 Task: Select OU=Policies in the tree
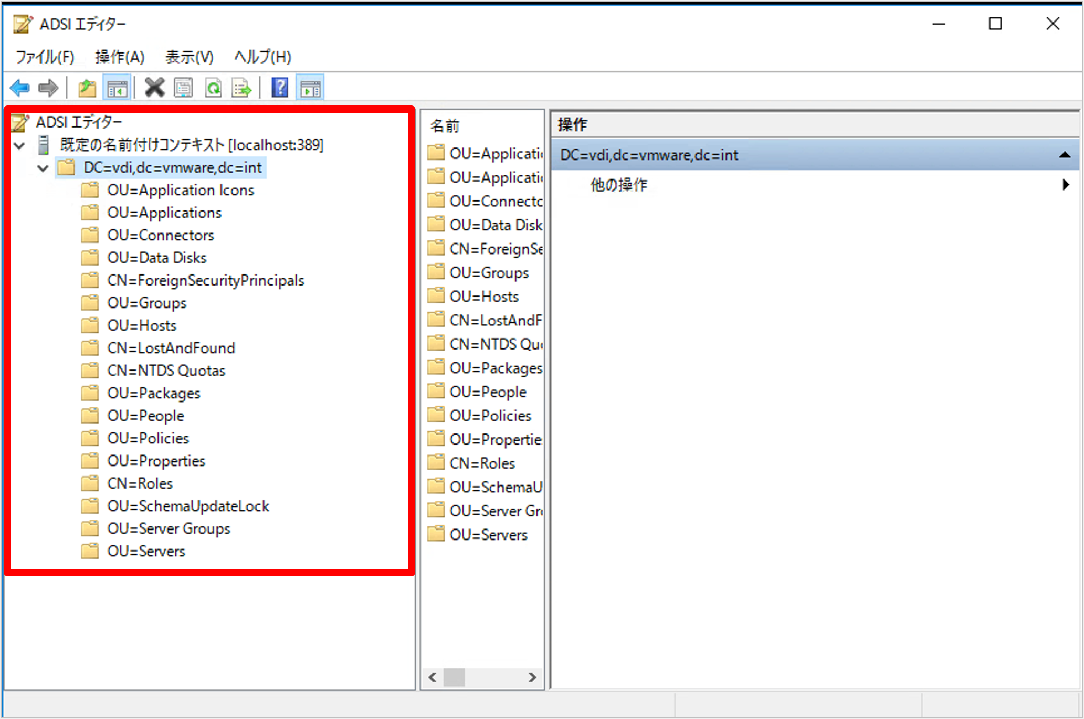tap(148, 438)
